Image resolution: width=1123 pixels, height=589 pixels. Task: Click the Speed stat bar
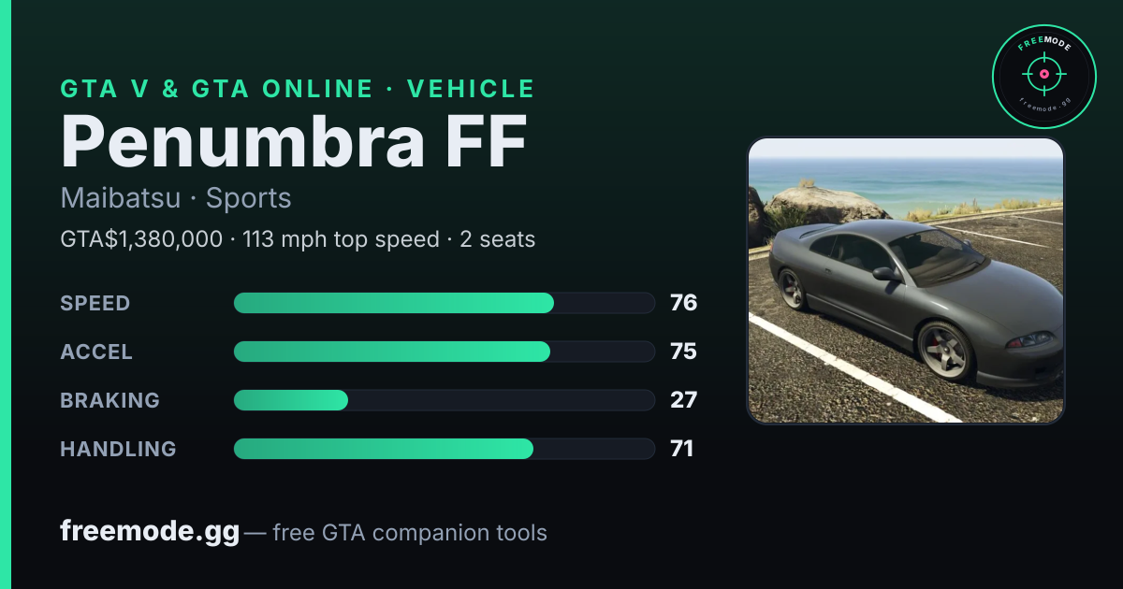tap(444, 303)
